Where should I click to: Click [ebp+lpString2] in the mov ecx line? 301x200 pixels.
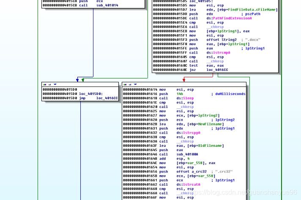pos(203,115)
